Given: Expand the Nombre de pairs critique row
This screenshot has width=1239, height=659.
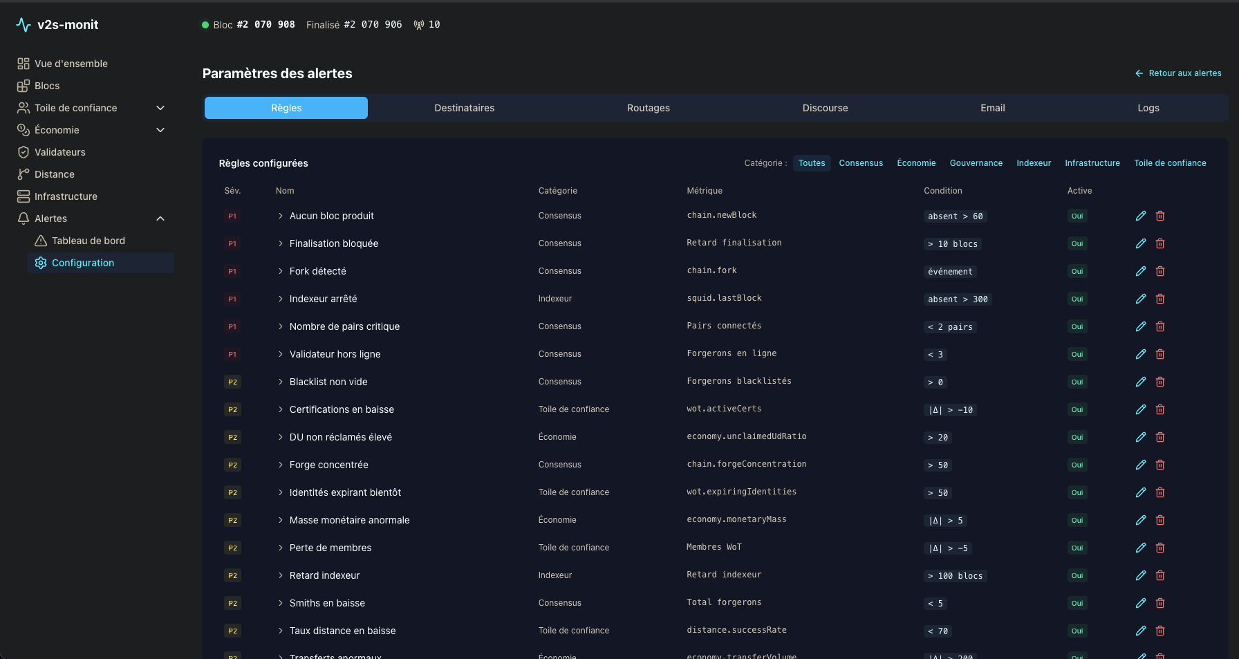Looking at the screenshot, I should pos(281,326).
